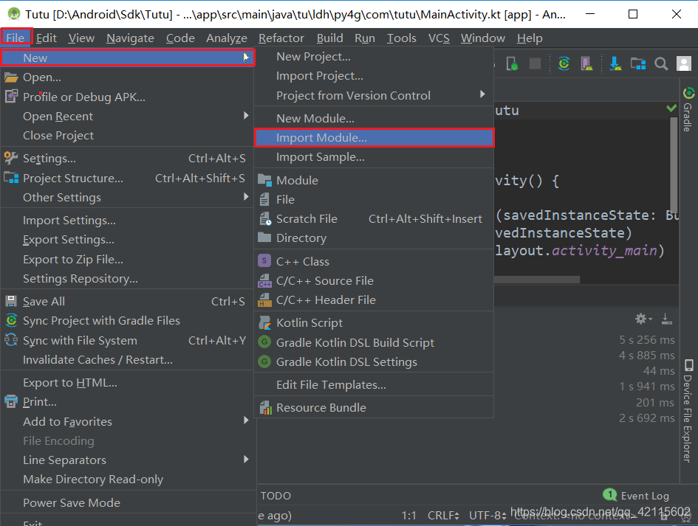This screenshot has width=698, height=526.
Task: Click the "5 s 256 ms" build timing
Action: [x=647, y=339]
